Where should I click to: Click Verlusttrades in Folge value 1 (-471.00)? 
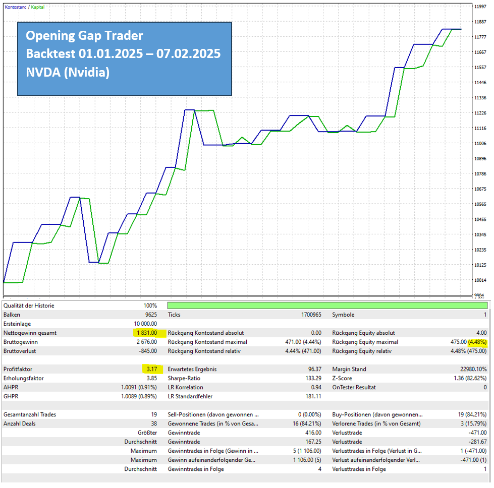coord(473,452)
